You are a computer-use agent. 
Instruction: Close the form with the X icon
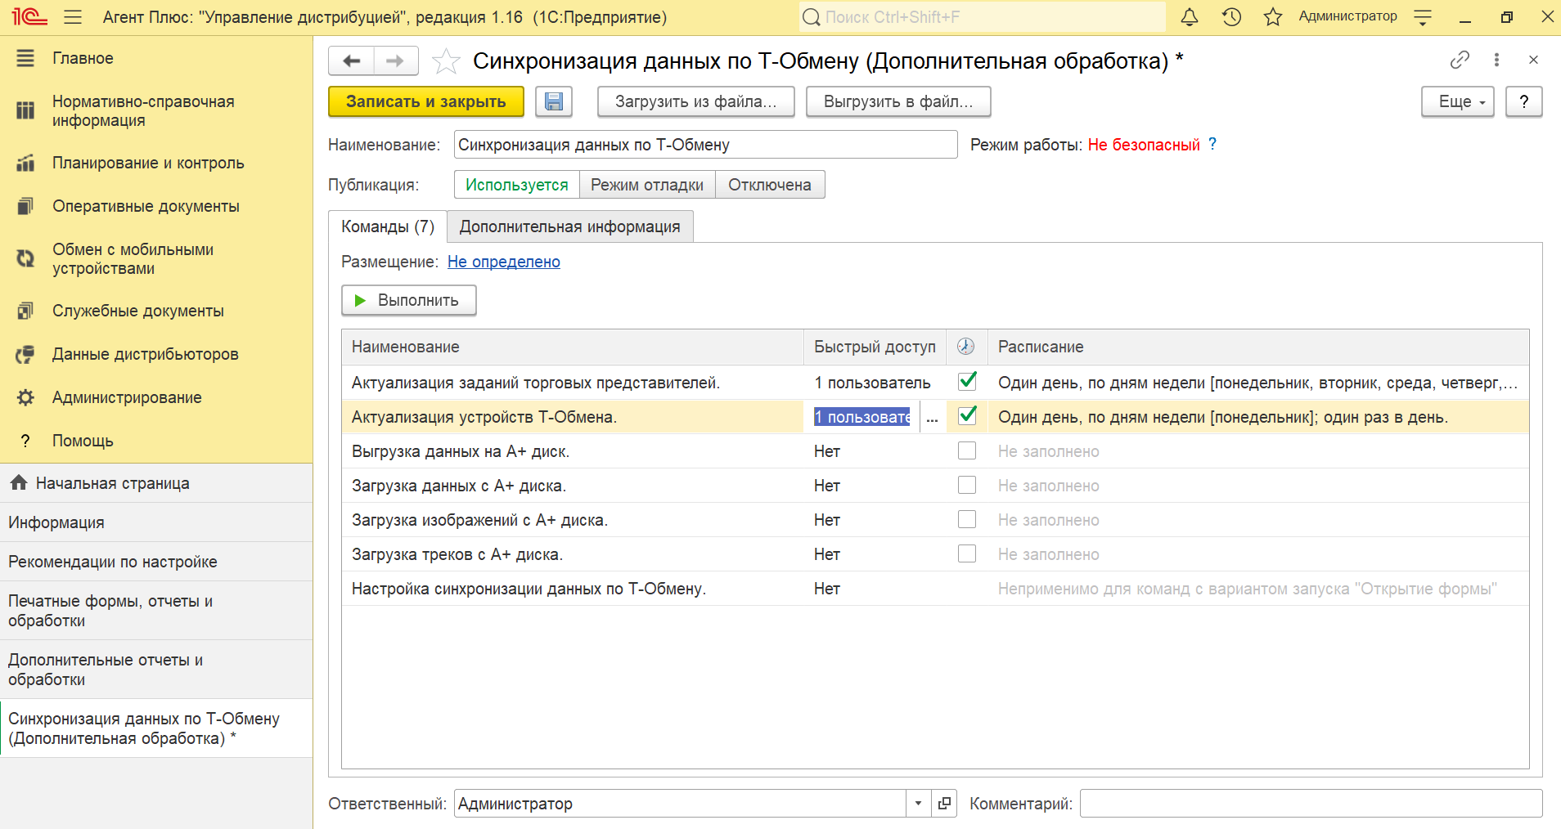coord(1533,60)
